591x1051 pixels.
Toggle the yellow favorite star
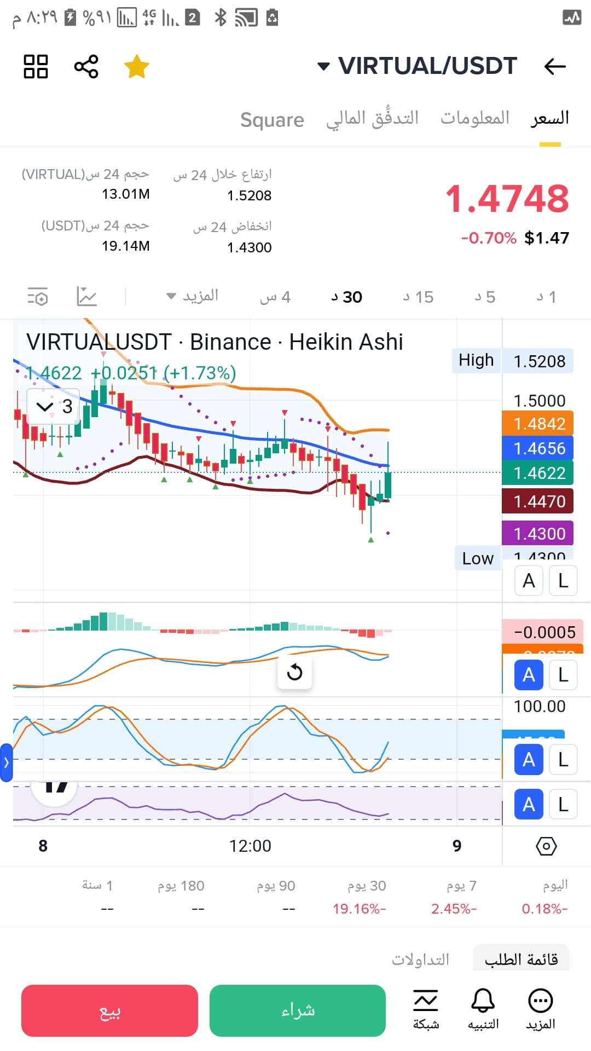click(x=136, y=67)
